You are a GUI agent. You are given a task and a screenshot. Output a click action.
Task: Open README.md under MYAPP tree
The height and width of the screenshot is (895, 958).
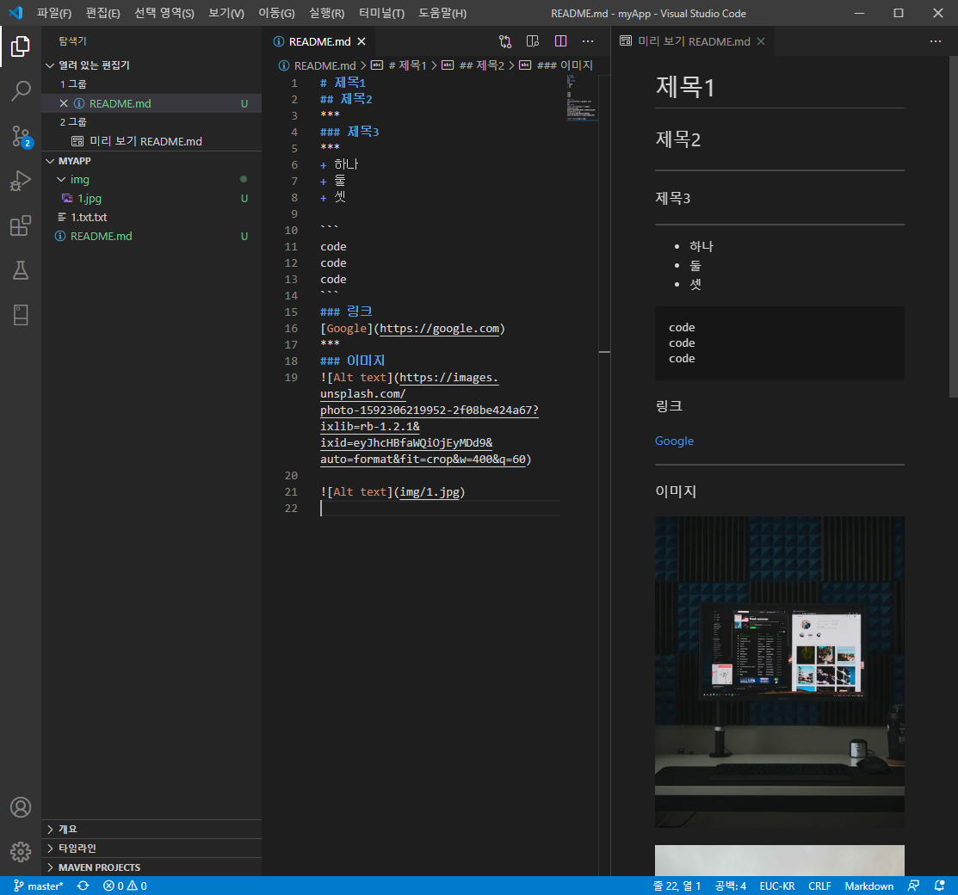coord(151,237)
